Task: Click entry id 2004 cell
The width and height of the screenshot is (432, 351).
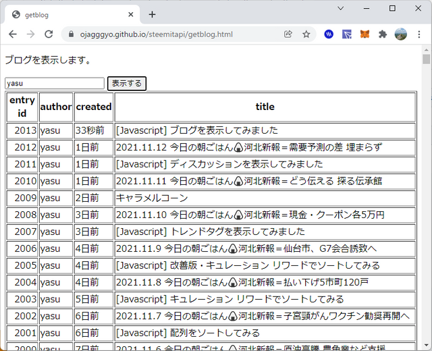Action: (x=22, y=282)
